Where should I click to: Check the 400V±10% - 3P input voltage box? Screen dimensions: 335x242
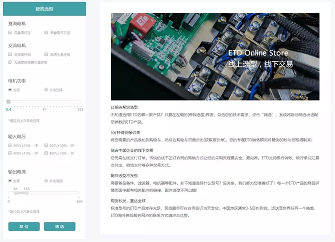[10, 153]
